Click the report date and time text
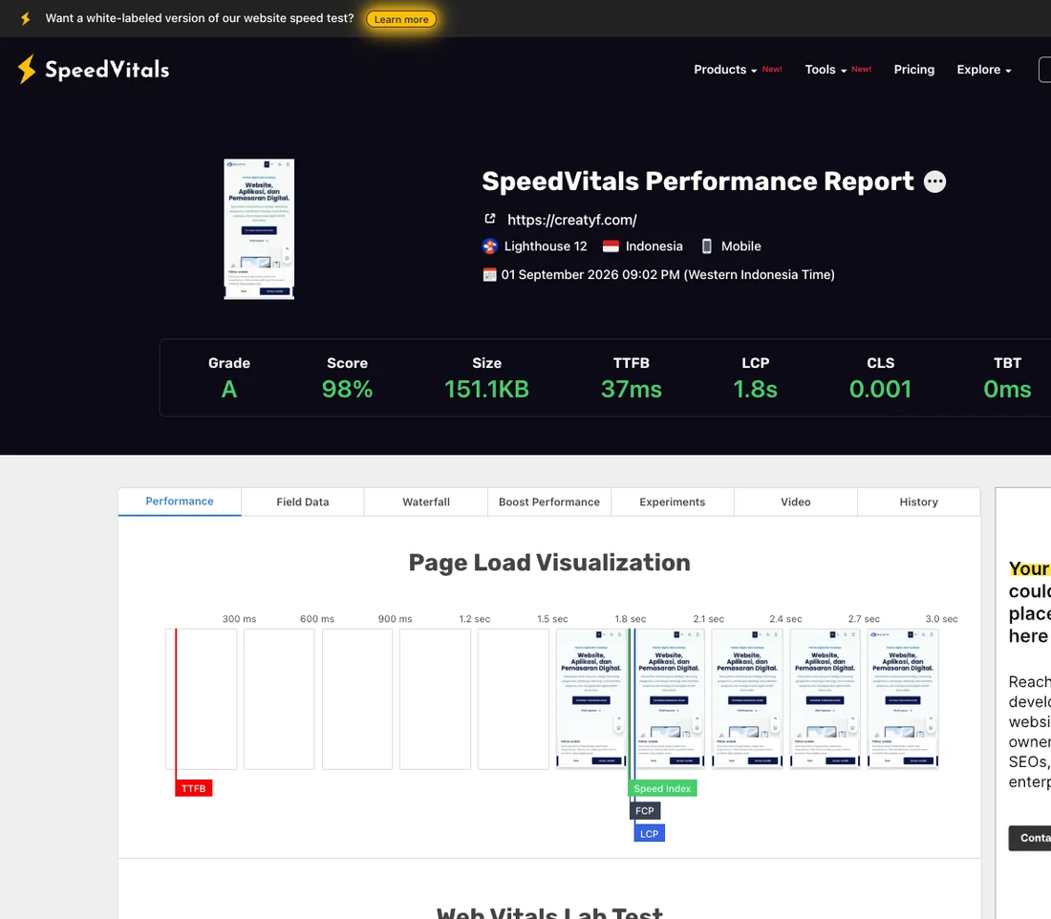The image size is (1051, 919). click(668, 275)
